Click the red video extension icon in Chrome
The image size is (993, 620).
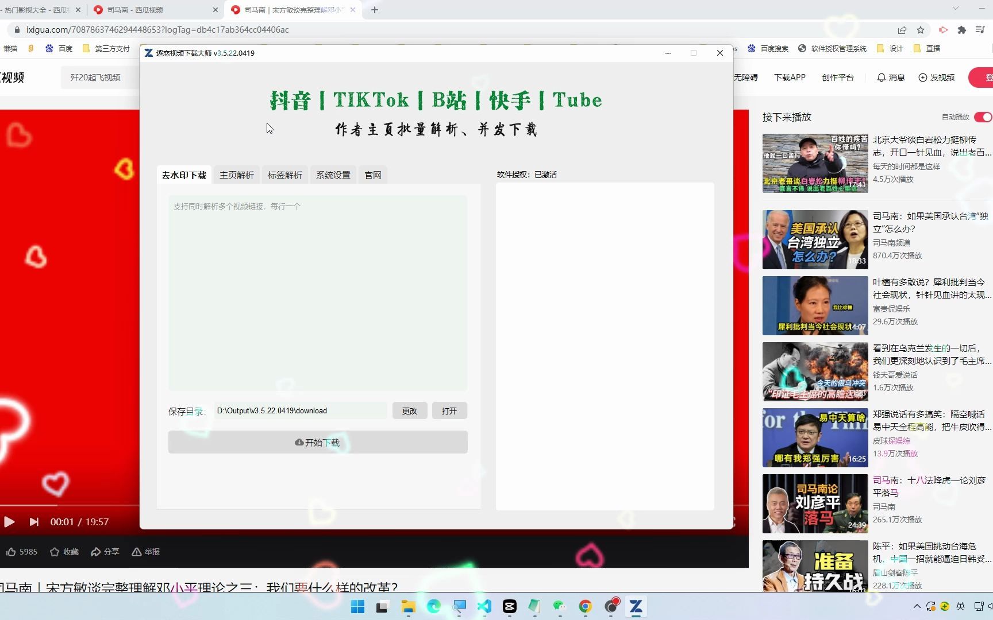click(x=943, y=30)
